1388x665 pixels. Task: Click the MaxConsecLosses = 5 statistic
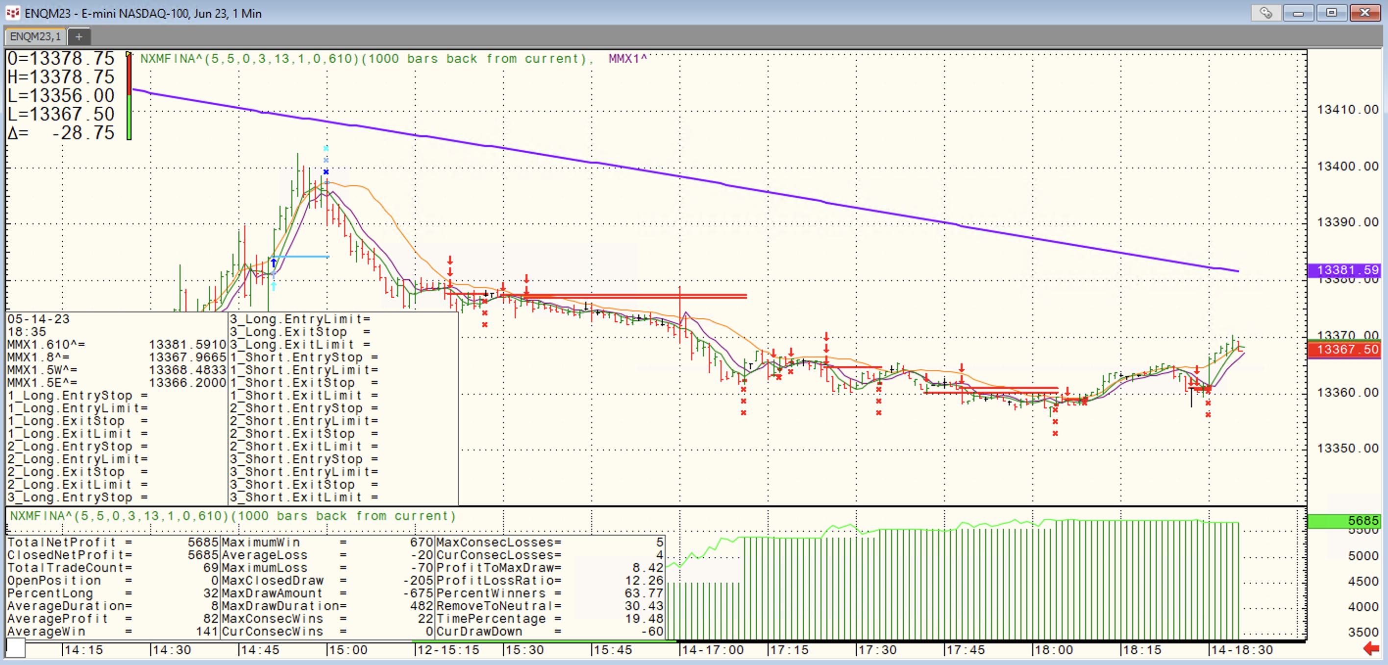coord(550,542)
